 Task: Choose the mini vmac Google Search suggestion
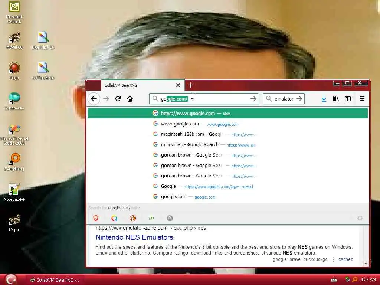coord(228,145)
